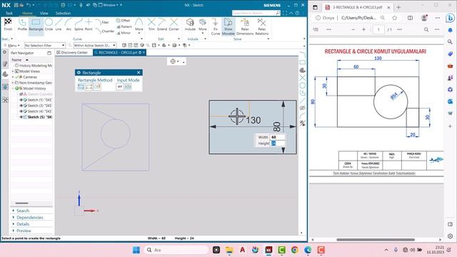Expand the Dependencies section
The image size is (457, 257).
(29, 217)
